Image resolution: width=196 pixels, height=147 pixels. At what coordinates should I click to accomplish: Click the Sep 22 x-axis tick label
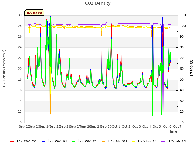[x=24, y=126]
